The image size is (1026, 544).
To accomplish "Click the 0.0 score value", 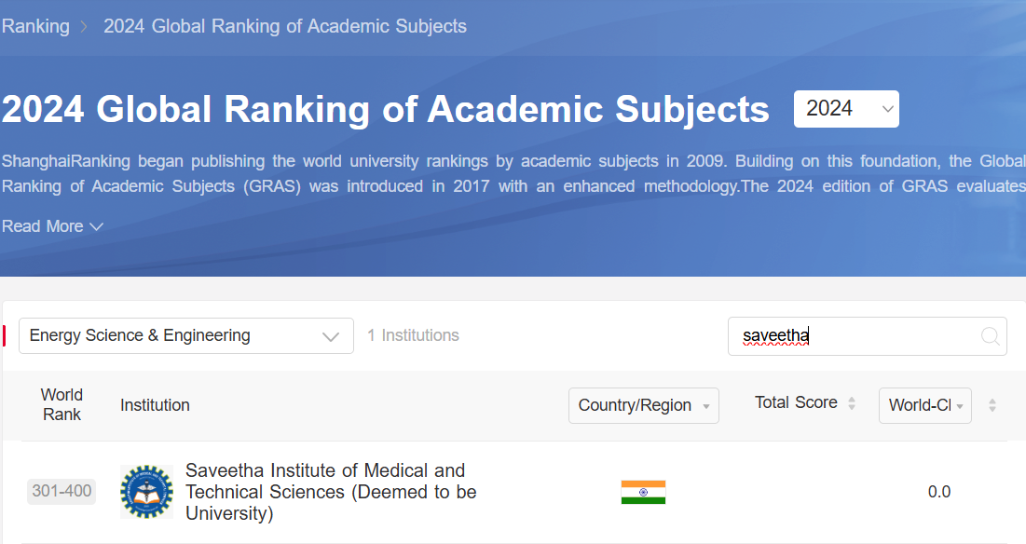I will click(x=938, y=492).
